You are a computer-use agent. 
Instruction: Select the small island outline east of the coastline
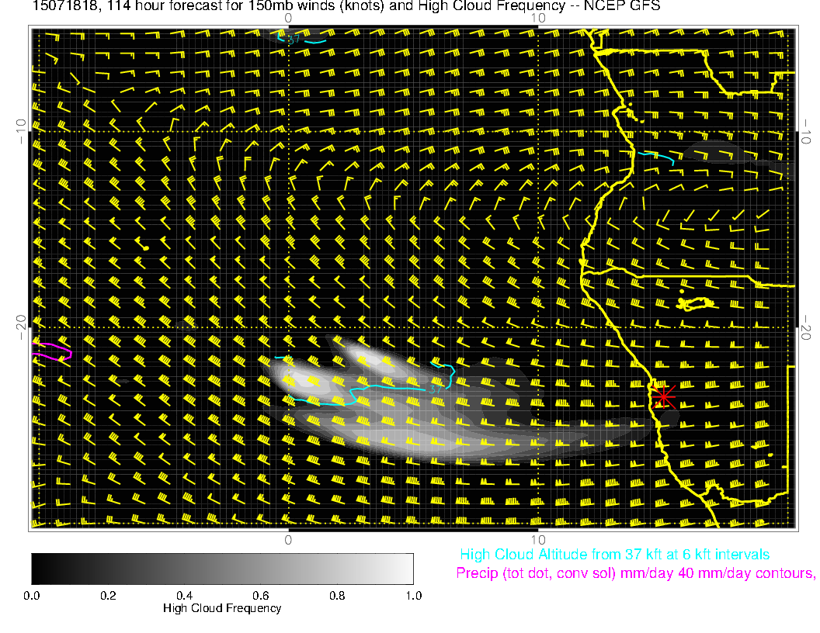pos(696,303)
